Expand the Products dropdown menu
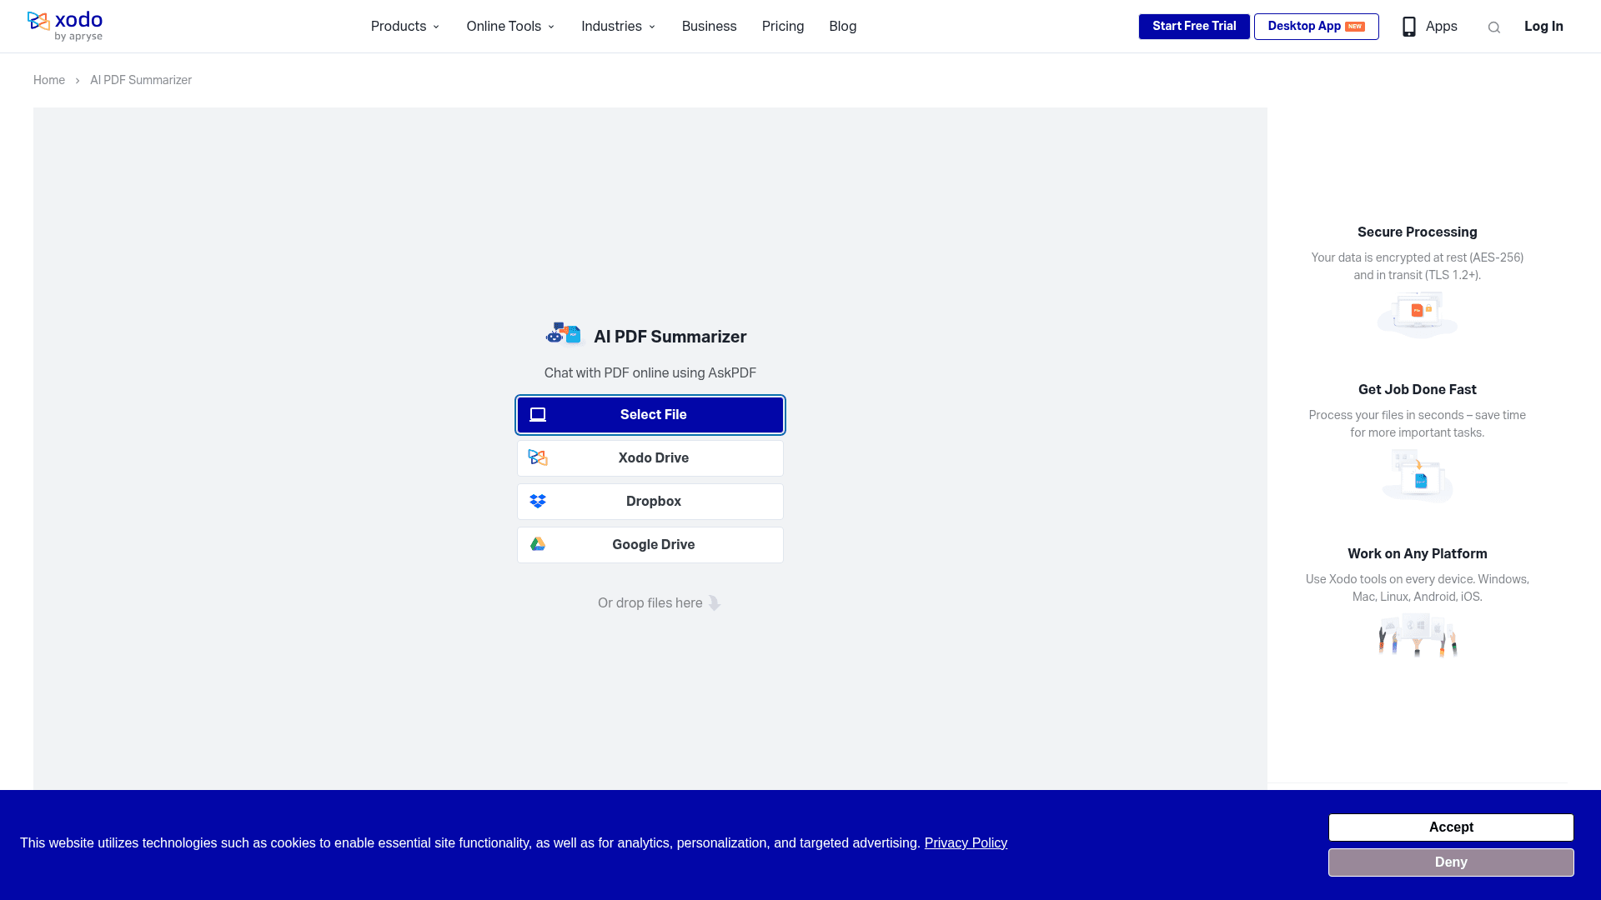1601x900 pixels. click(405, 27)
